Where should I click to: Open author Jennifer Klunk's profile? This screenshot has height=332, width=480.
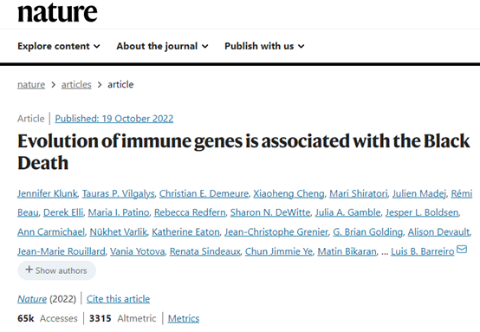[x=48, y=193]
